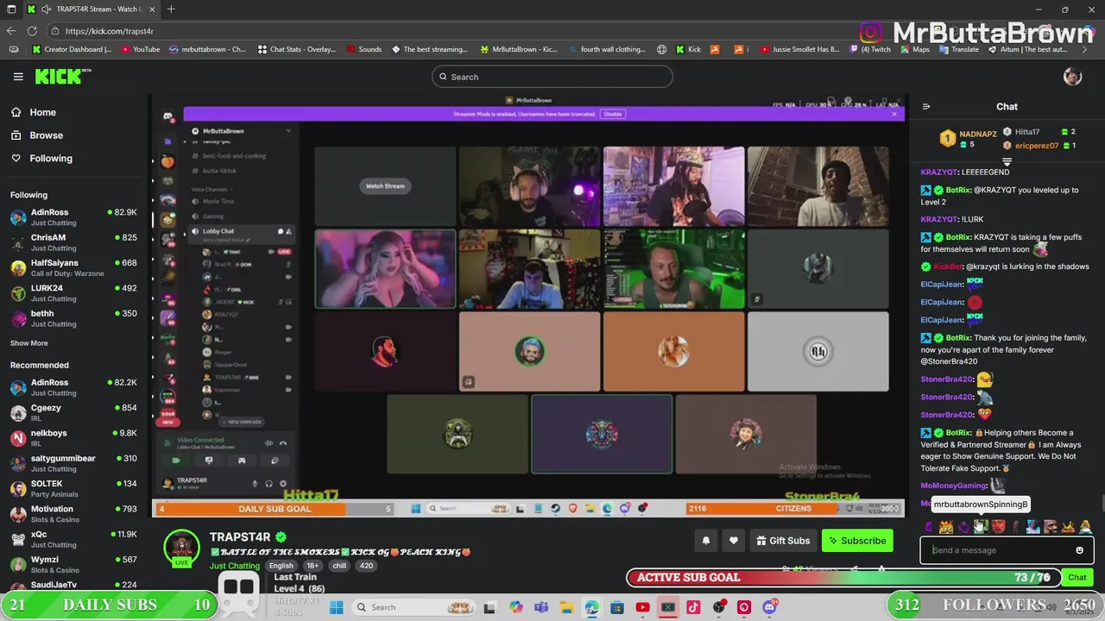Expand the gift leaderboard in chat
1105x621 pixels.
click(1007, 161)
